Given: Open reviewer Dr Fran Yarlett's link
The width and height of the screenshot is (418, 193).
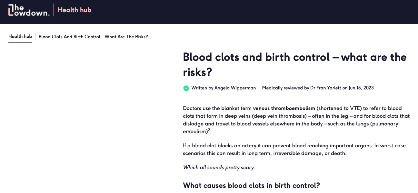Looking at the screenshot, I should coord(325,88).
